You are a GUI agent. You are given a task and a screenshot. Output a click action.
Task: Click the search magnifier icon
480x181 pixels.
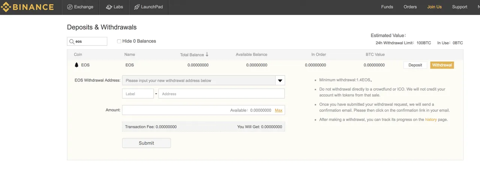[72, 41]
